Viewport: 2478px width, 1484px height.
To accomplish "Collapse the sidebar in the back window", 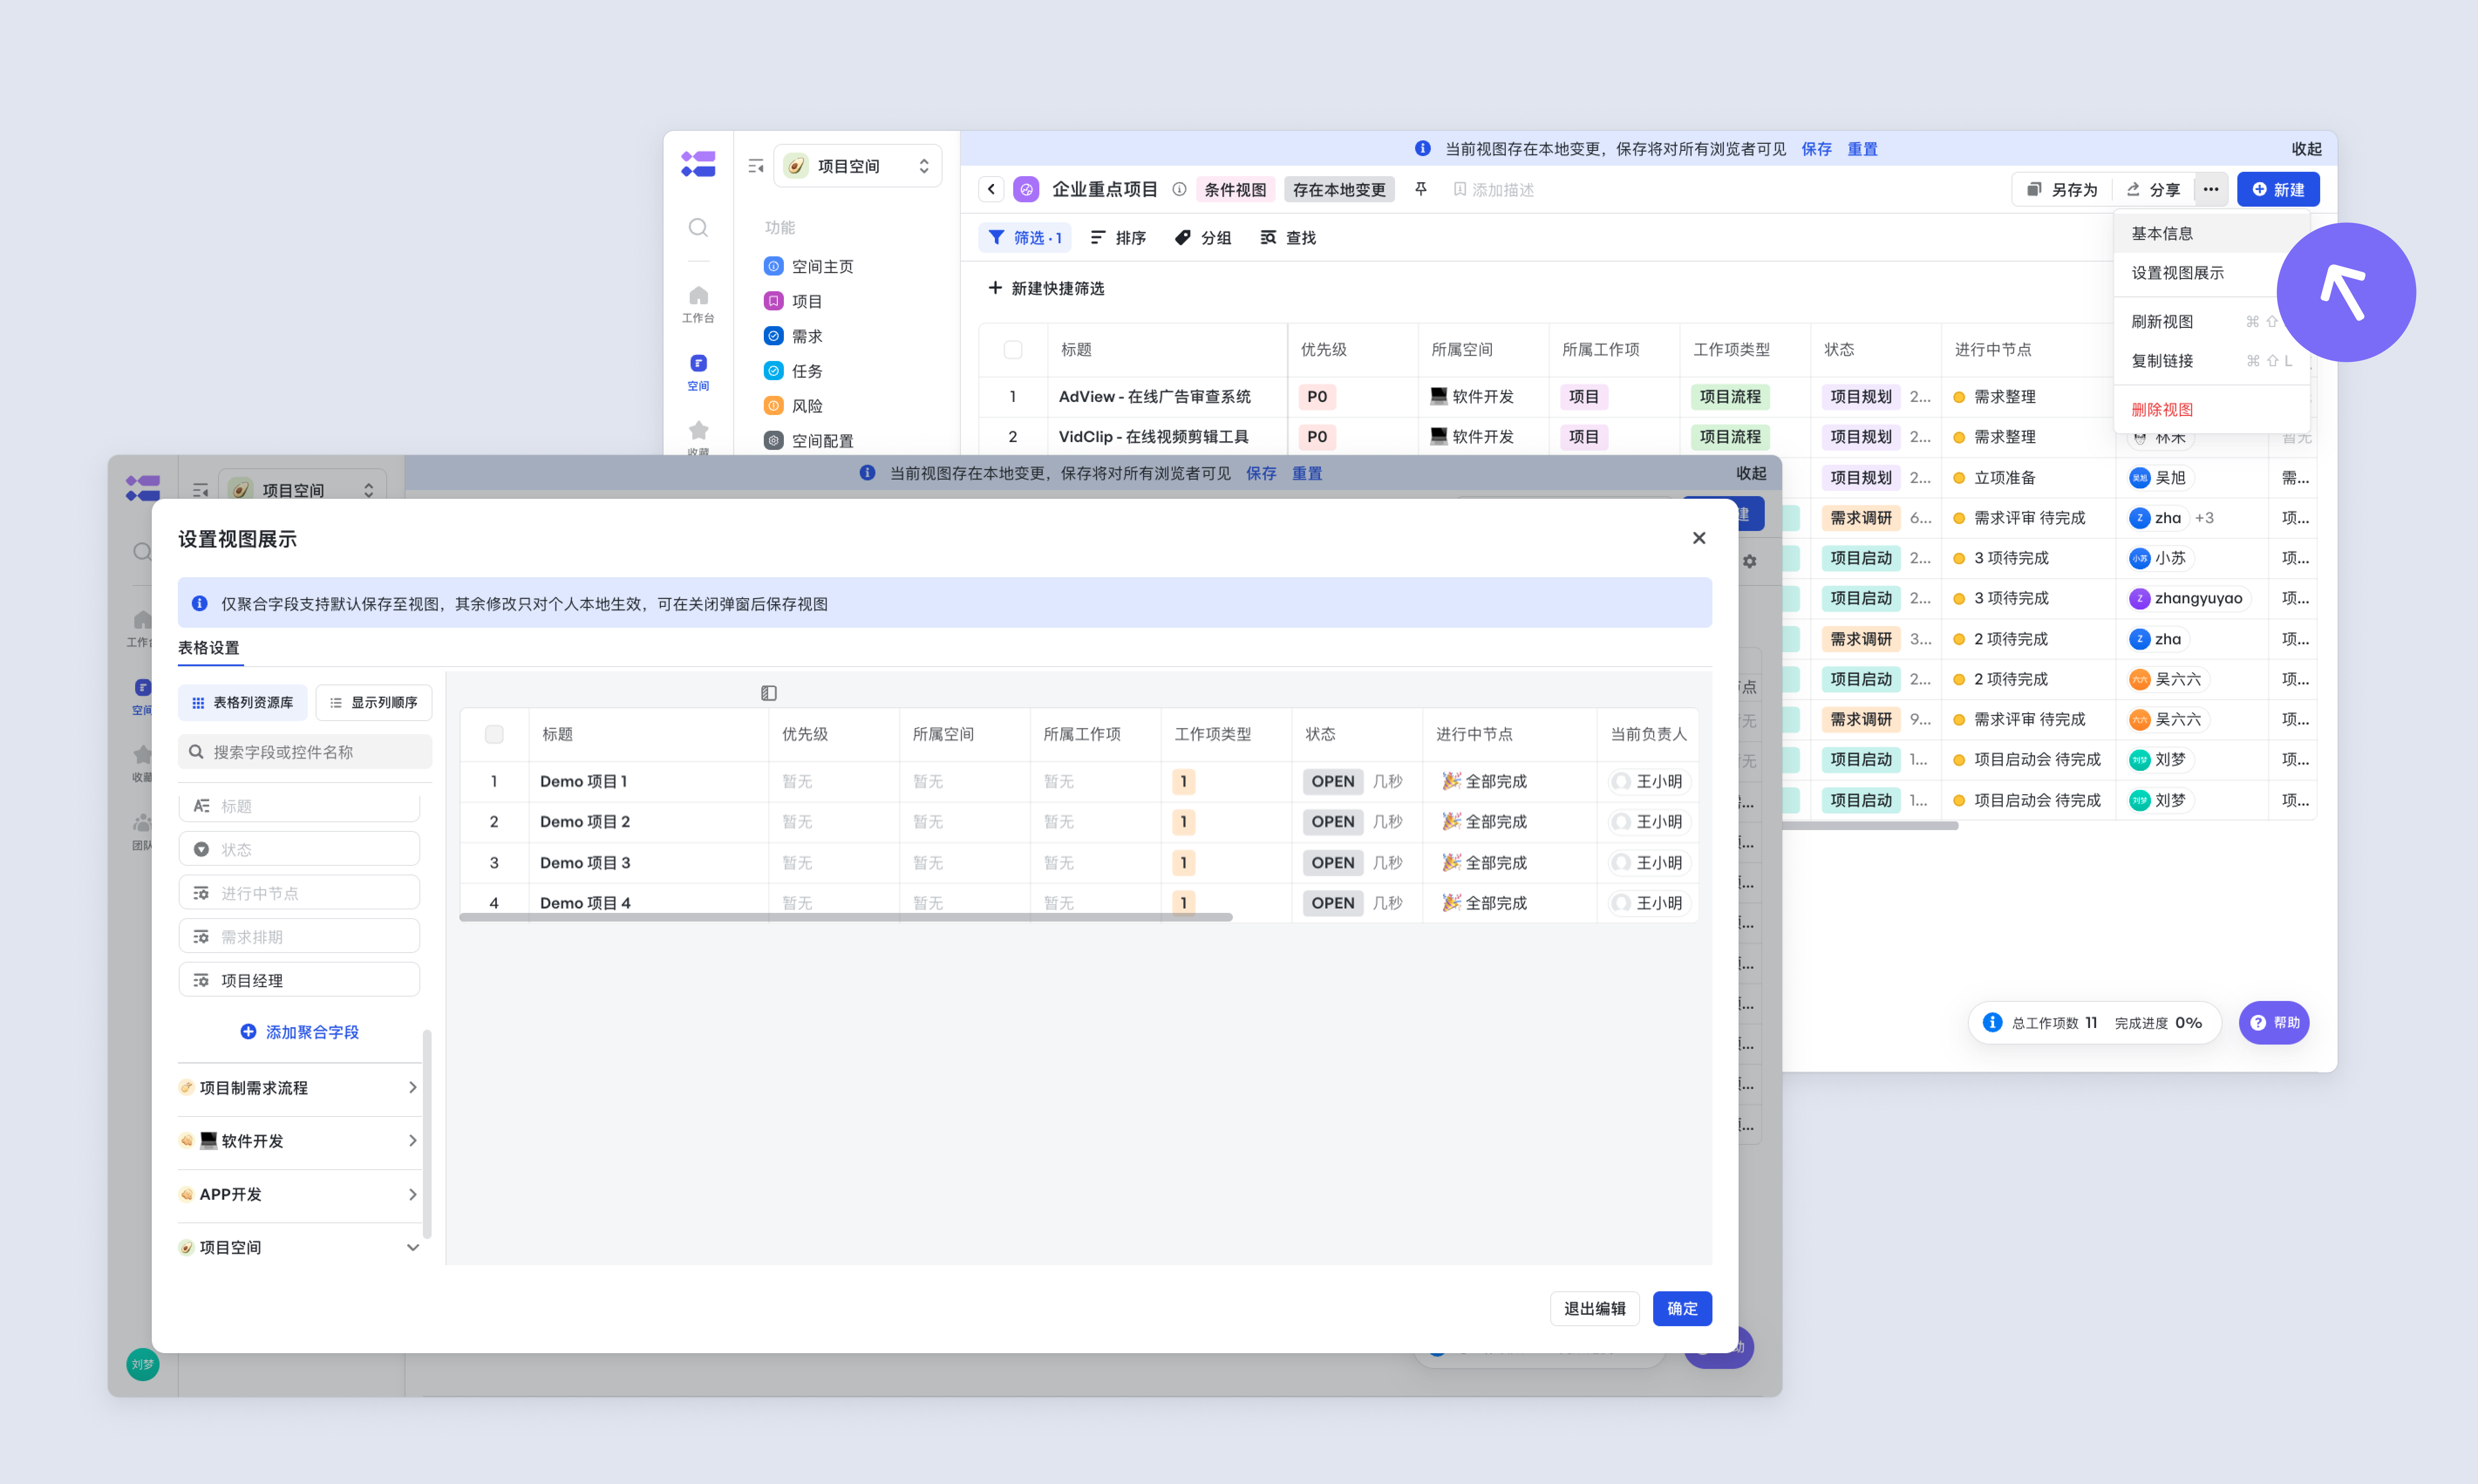I will tap(756, 166).
